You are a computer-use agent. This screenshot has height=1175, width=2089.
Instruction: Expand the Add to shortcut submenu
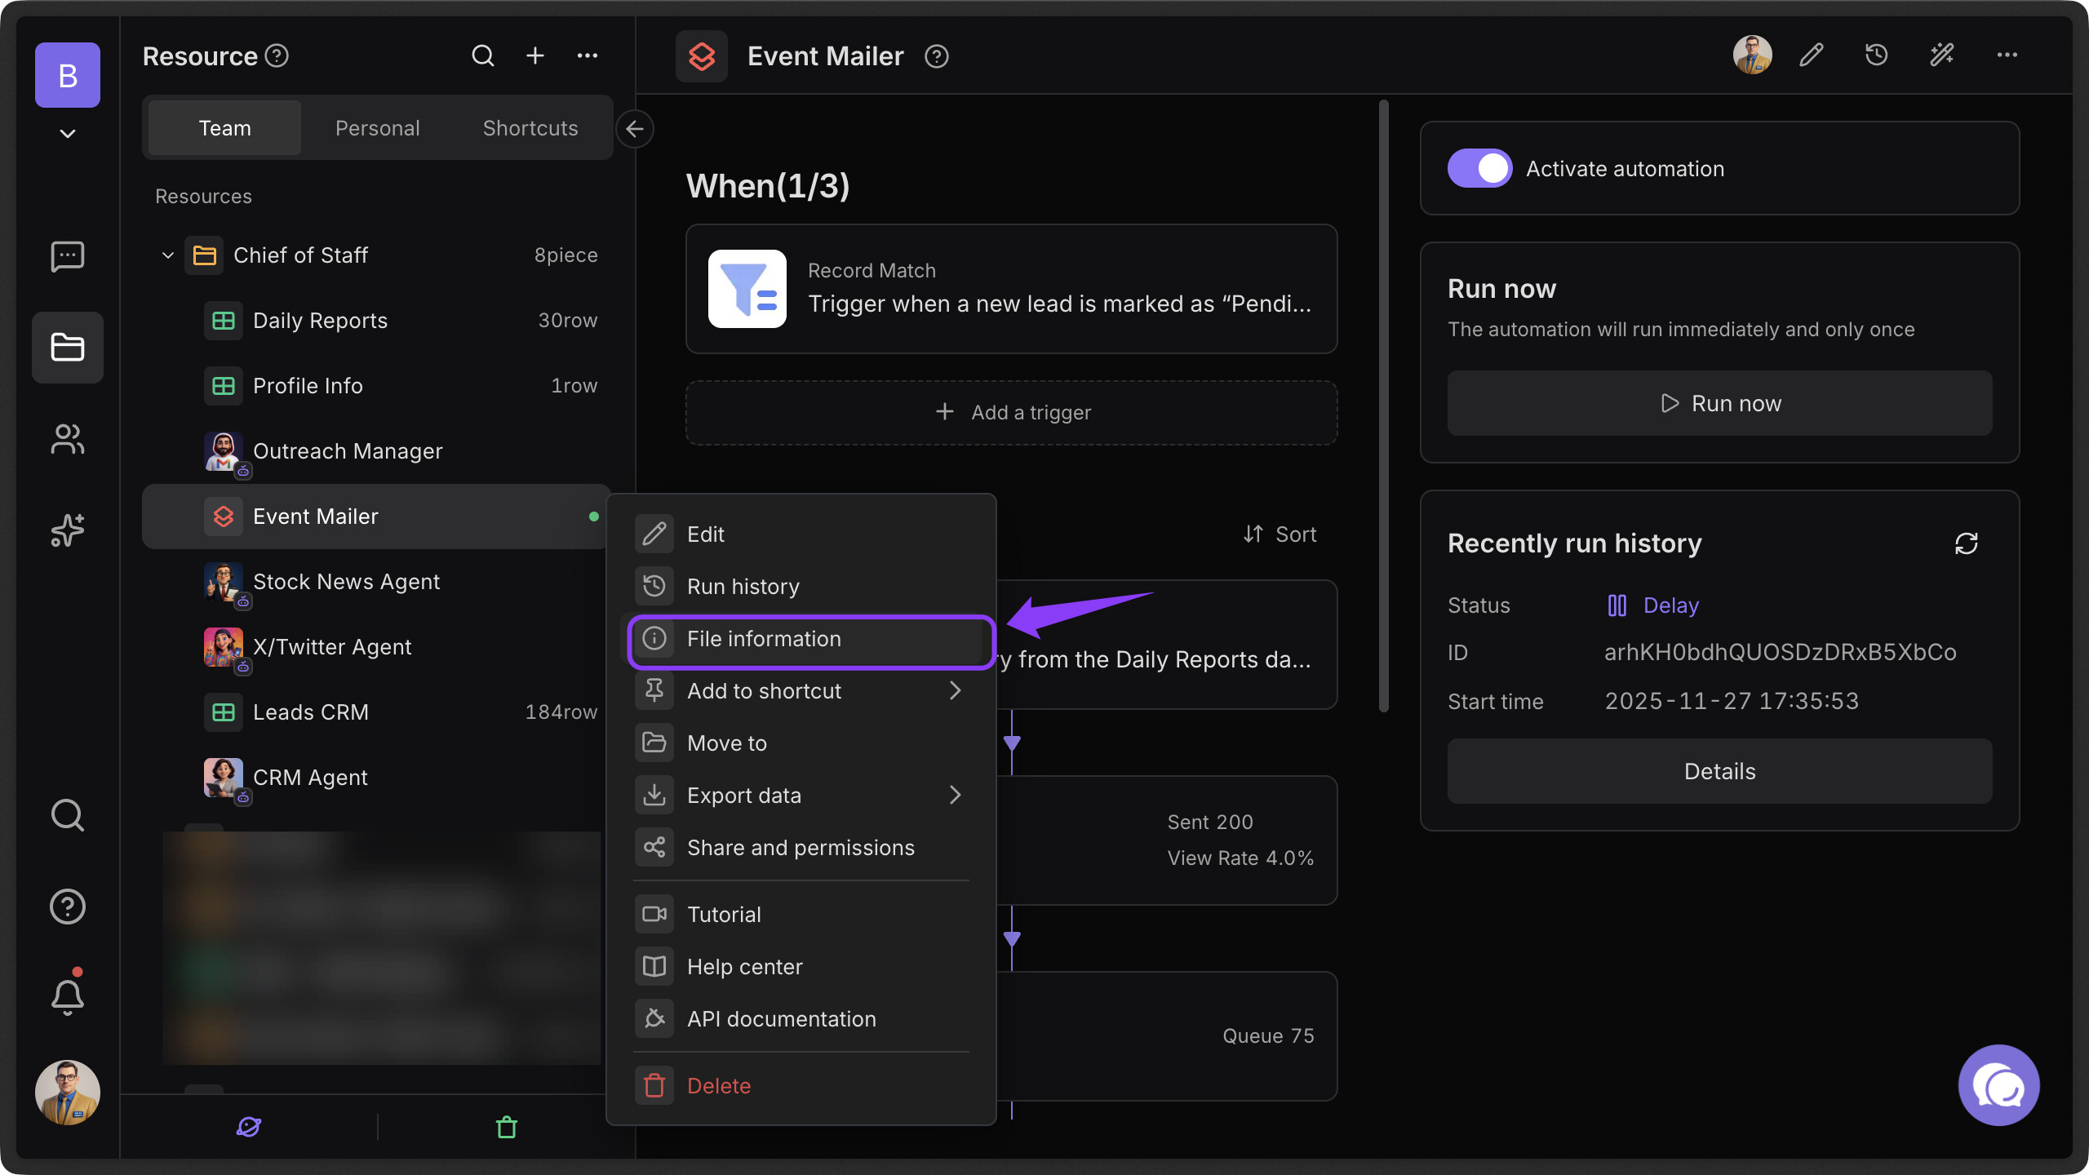(x=955, y=691)
